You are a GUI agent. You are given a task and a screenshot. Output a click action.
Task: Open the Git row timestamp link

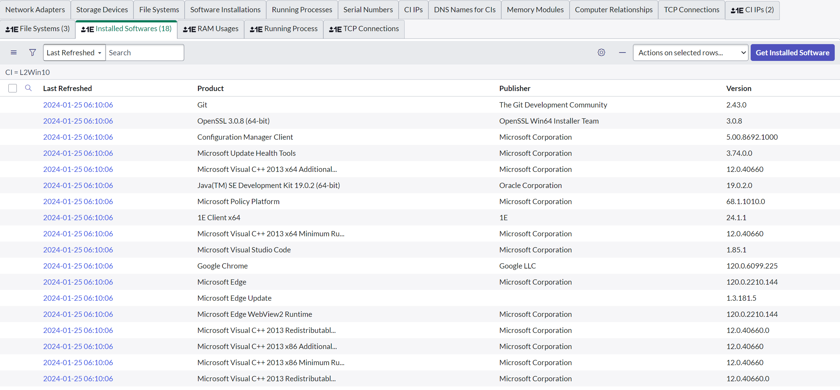click(78, 105)
